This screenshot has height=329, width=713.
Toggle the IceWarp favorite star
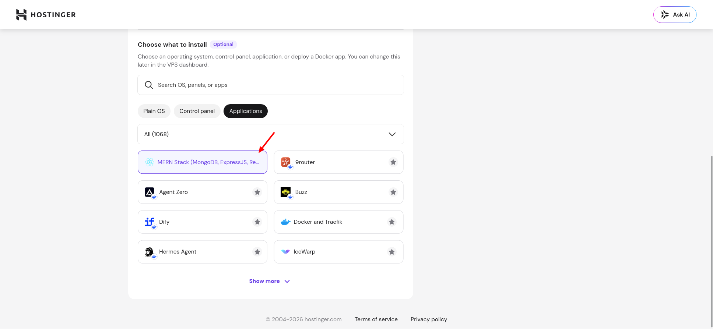pyautogui.click(x=392, y=252)
